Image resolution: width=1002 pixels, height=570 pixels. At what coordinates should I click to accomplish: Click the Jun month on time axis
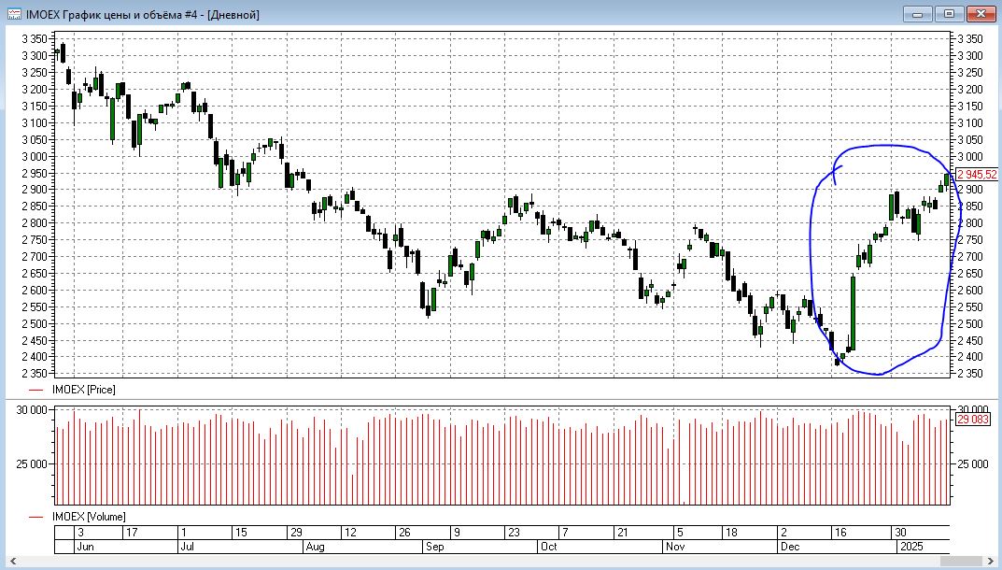(x=84, y=545)
